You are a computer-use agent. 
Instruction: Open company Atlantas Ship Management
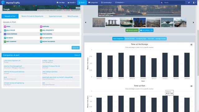coord(13,66)
